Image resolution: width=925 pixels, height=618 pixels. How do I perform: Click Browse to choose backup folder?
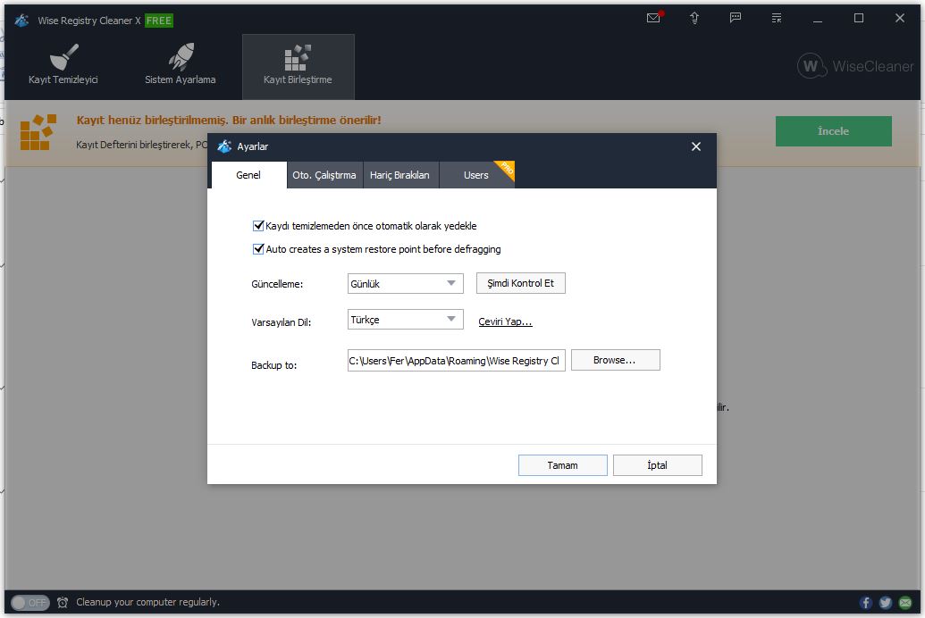615,360
